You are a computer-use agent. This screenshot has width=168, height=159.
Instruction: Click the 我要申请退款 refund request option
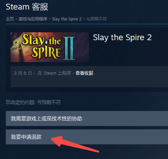coord(87,137)
